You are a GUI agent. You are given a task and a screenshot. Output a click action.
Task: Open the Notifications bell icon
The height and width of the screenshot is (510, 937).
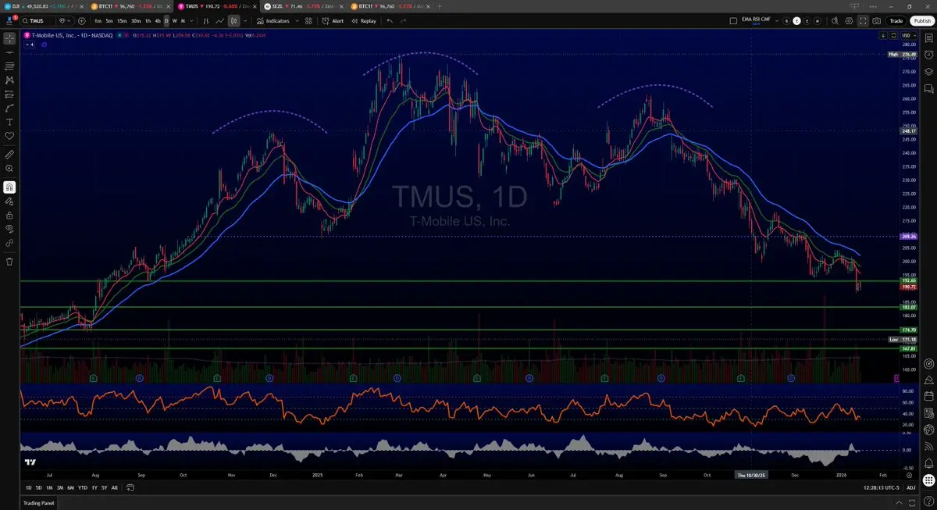[928, 464]
